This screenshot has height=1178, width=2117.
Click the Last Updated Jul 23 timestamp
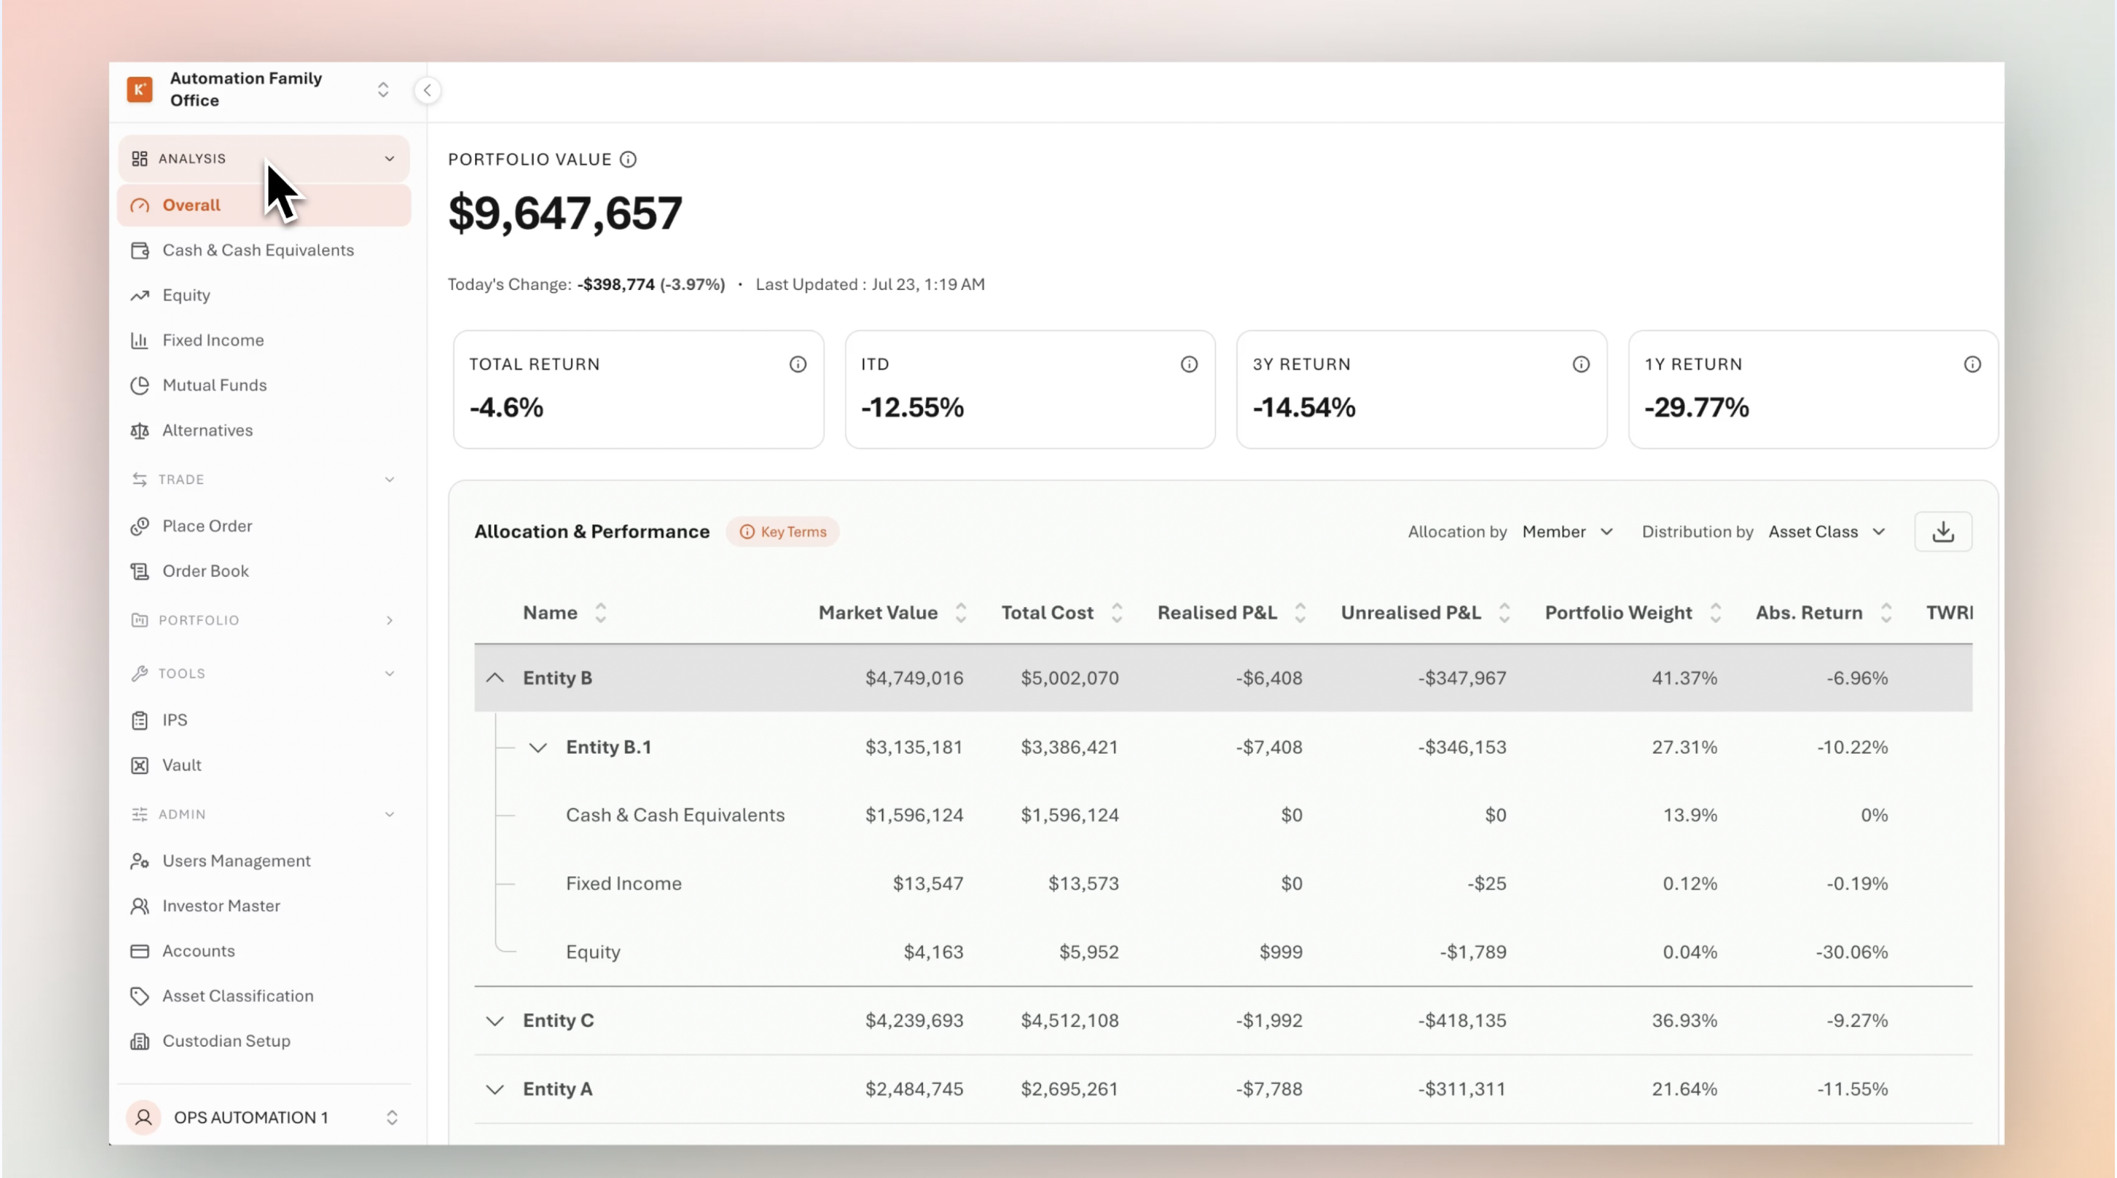pyautogui.click(x=870, y=285)
